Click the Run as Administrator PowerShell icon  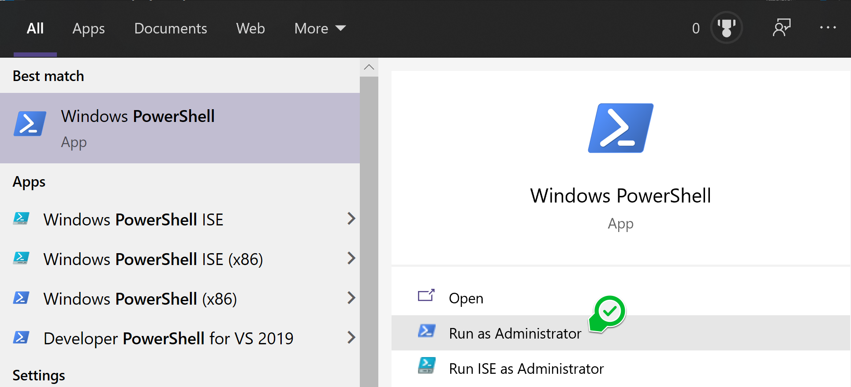[427, 331]
